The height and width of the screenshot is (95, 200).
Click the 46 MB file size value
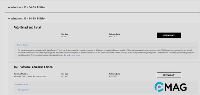point(64,37)
